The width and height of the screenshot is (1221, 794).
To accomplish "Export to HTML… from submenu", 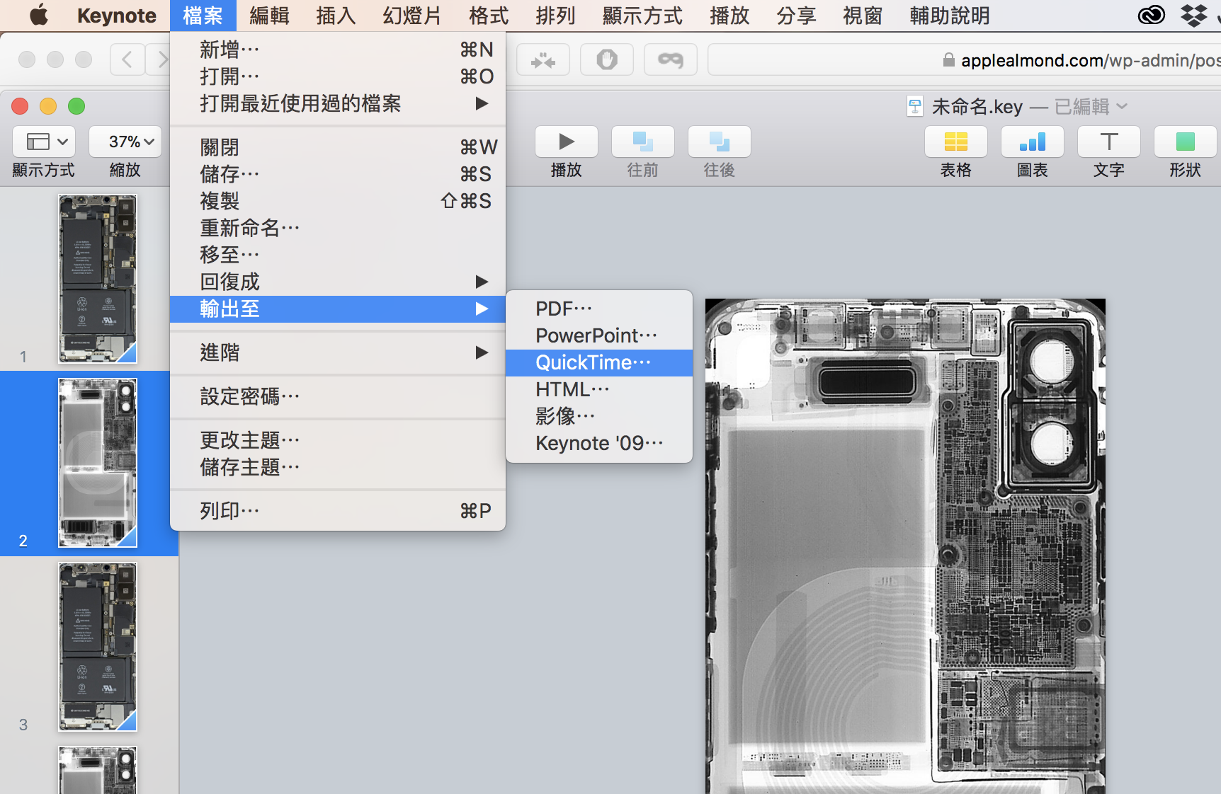I will (599, 389).
